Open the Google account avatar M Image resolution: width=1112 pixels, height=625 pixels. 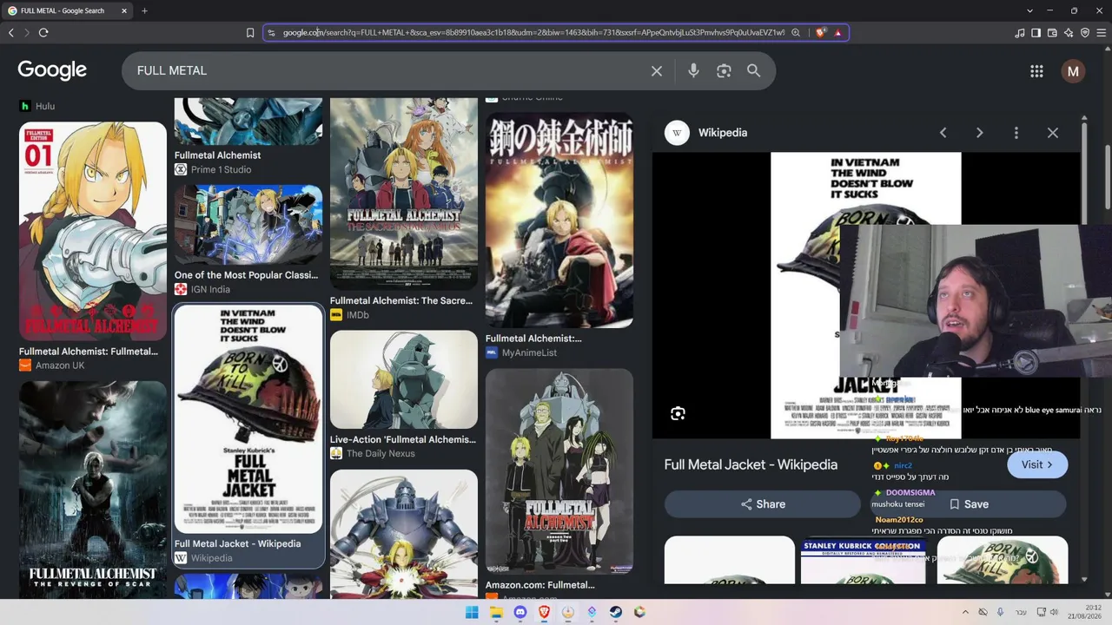[1073, 71]
